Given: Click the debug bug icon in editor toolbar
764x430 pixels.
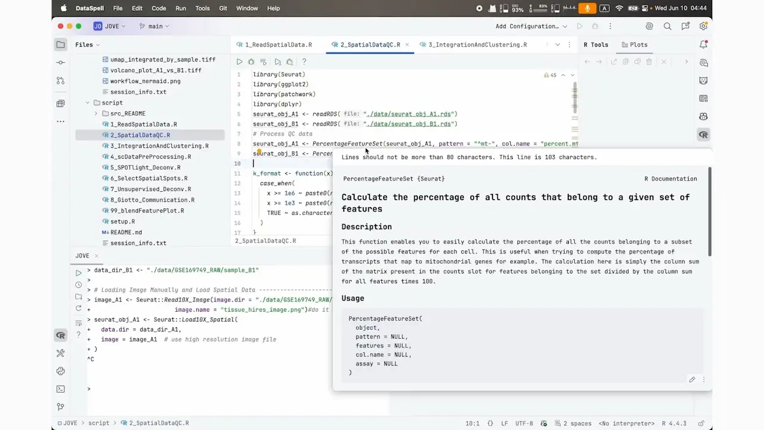Looking at the screenshot, I should [x=251, y=62].
